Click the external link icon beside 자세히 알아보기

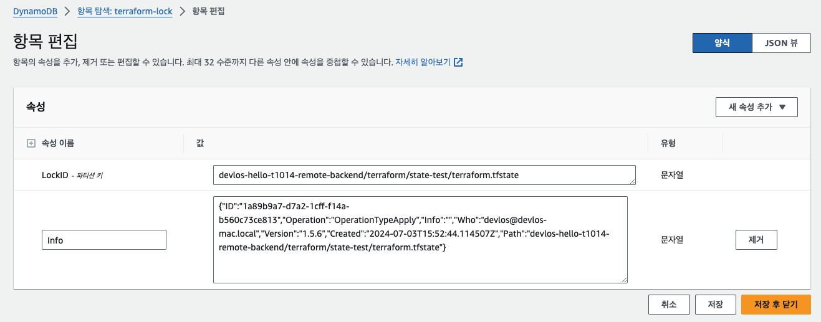click(458, 62)
